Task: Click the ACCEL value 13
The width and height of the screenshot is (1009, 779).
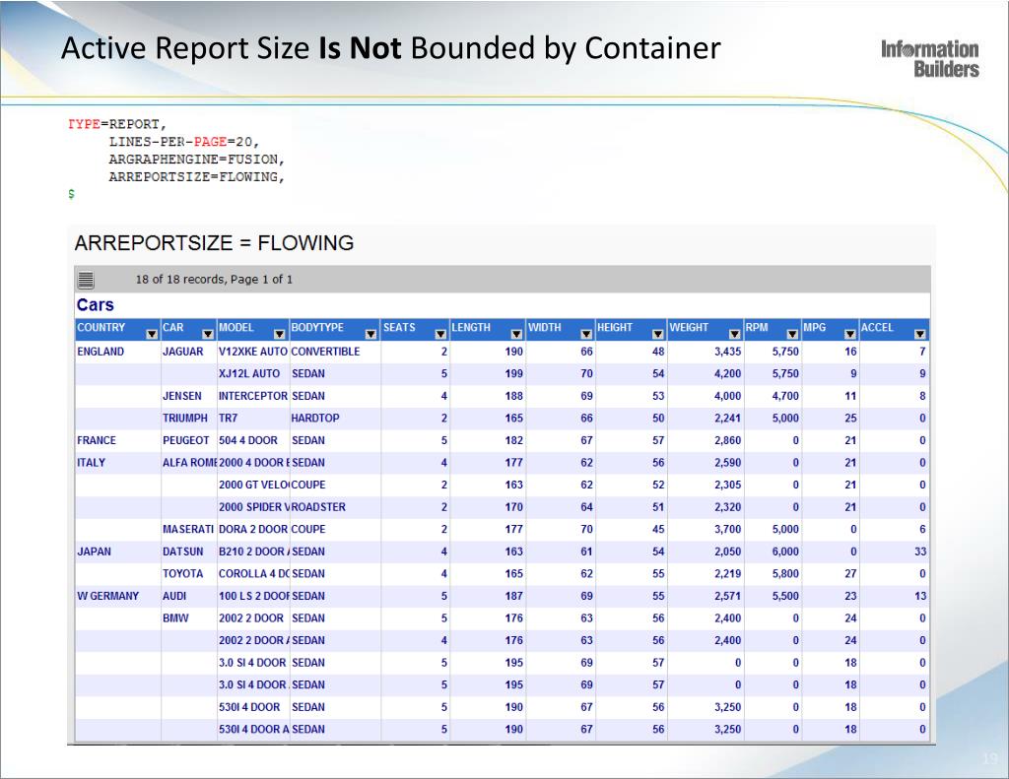Action: [x=920, y=596]
